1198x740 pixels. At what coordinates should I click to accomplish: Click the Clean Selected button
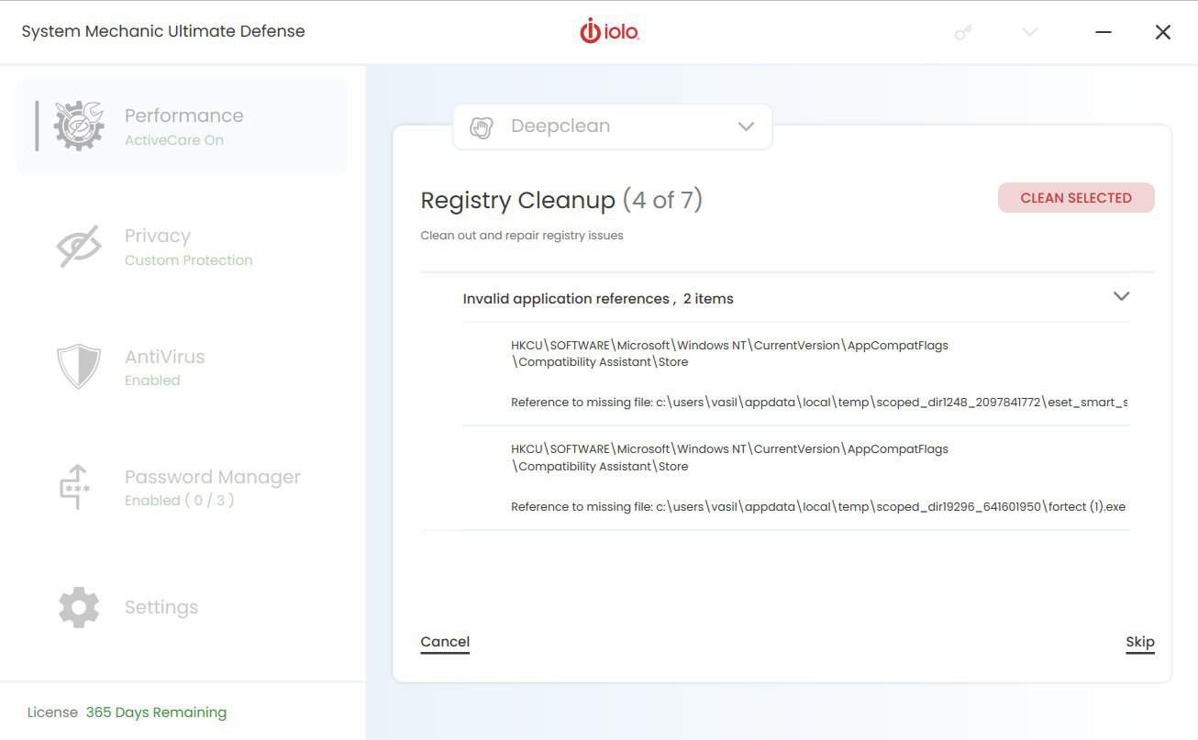pyautogui.click(x=1076, y=198)
